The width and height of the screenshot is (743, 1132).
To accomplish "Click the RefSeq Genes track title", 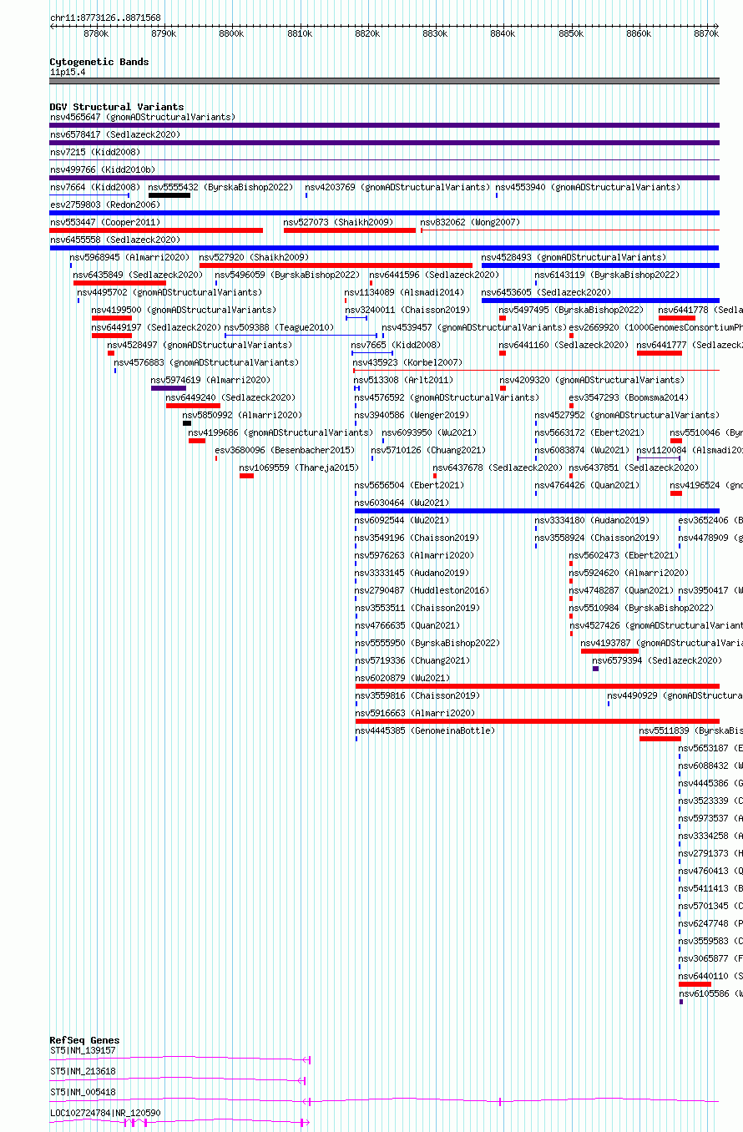I will (x=85, y=1040).
